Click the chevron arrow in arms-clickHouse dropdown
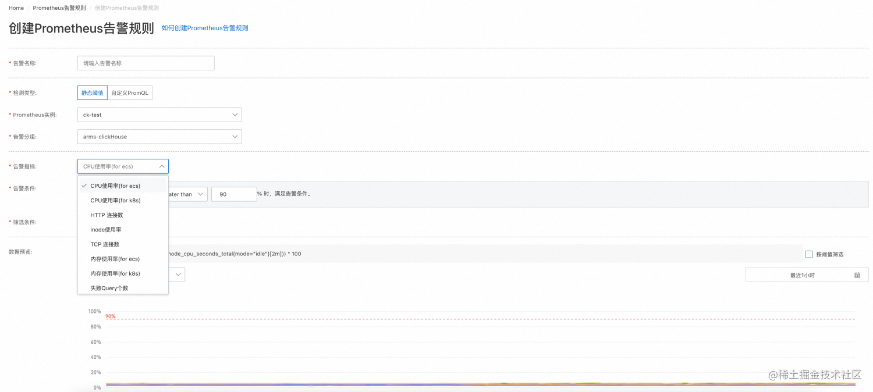This screenshot has width=873, height=392. coord(235,137)
